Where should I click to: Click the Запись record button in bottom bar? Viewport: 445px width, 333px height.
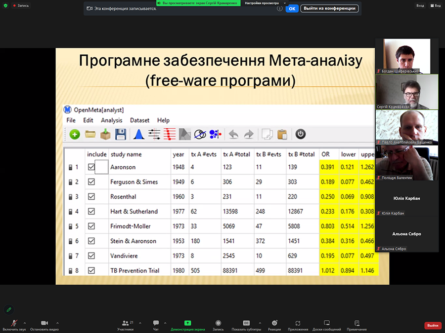218,325
